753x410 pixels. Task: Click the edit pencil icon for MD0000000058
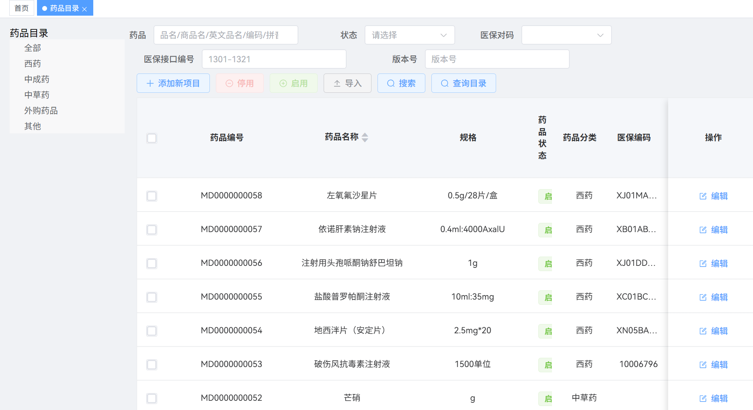pos(703,196)
